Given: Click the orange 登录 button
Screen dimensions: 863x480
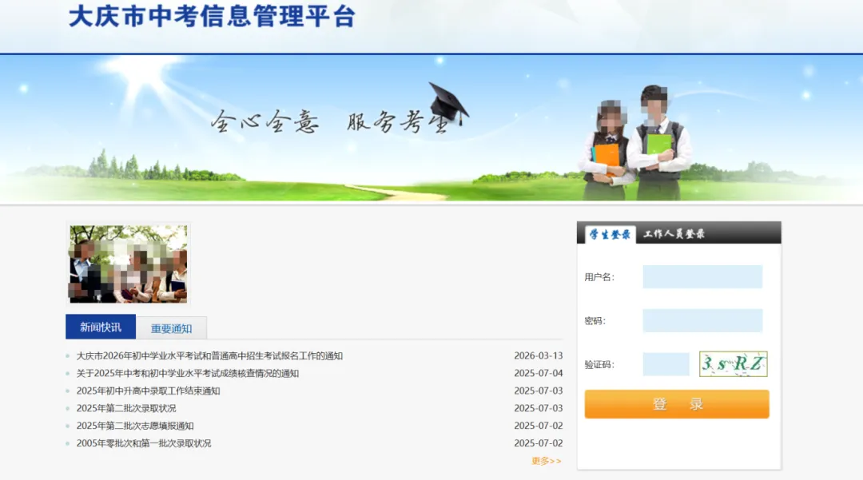Looking at the screenshot, I should point(677,404).
